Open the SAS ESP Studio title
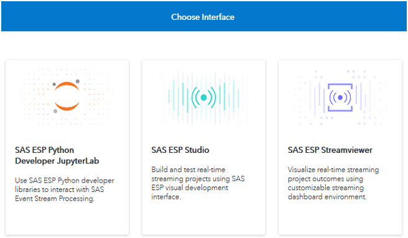Image resolution: width=408 pixels, height=238 pixels. 180,150
